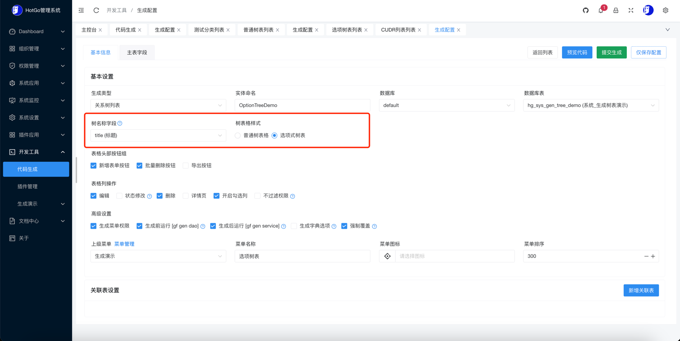Uncheck the 强制覆盖 checkbox
The height and width of the screenshot is (341, 680).
[x=344, y=226]
